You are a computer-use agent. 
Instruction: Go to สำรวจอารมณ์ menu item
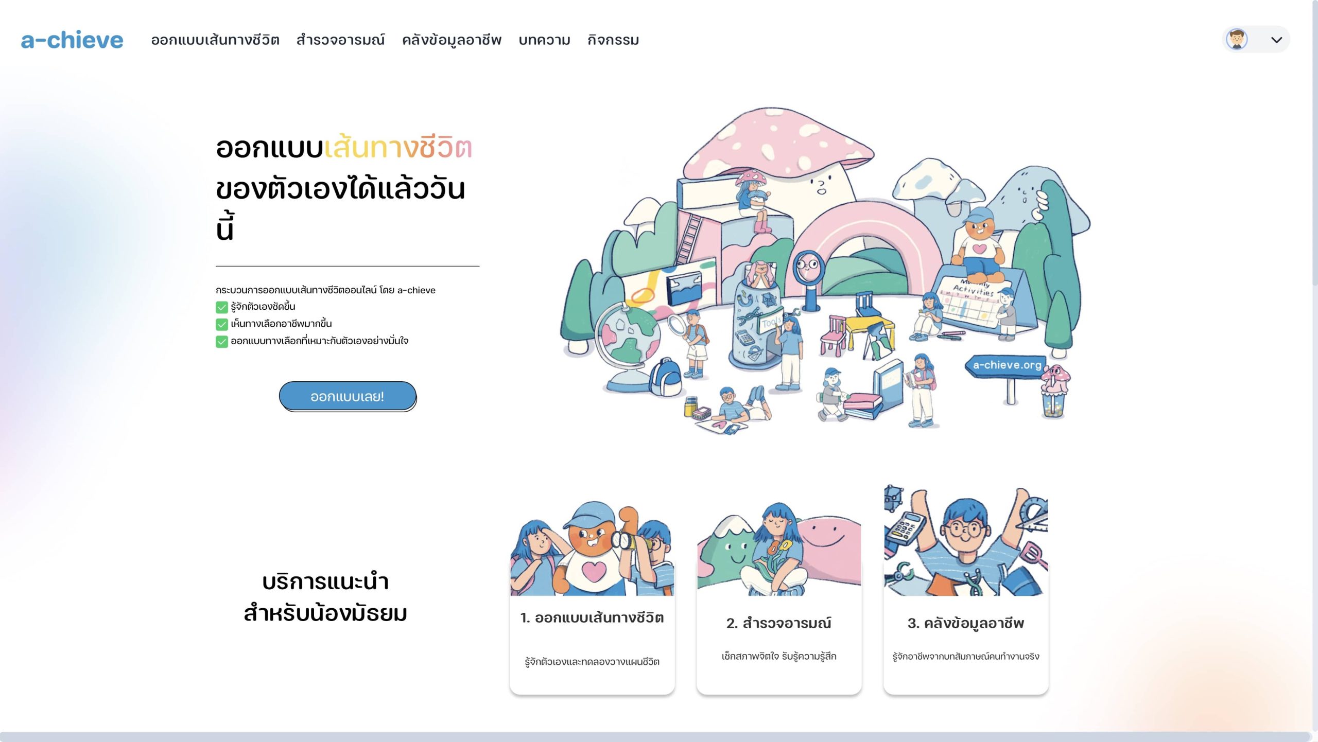point(340,40)
